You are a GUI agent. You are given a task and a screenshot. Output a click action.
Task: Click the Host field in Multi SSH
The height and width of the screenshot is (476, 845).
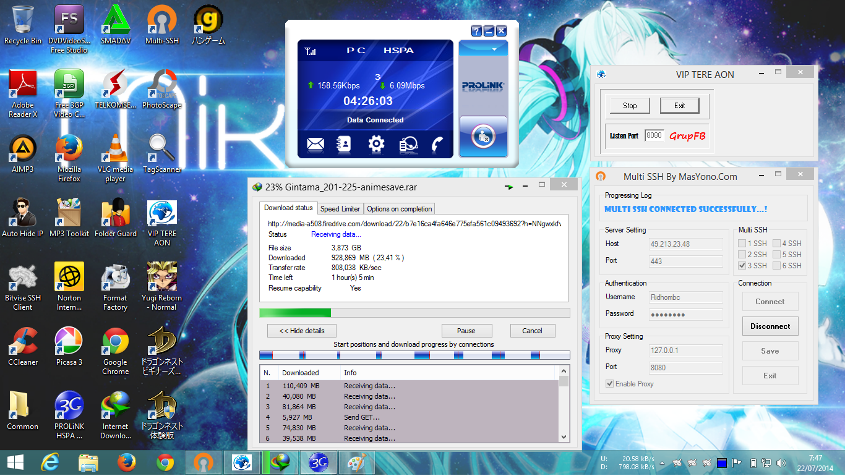tap(685, 244)
